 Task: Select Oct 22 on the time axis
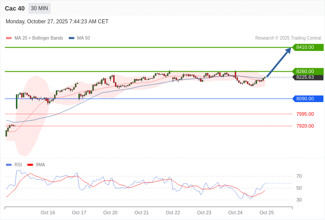point(173,213)
